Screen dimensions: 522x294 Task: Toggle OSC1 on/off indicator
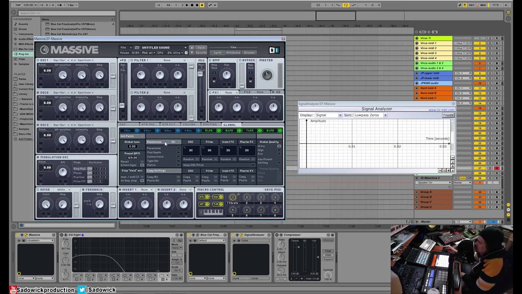(38, 60)
